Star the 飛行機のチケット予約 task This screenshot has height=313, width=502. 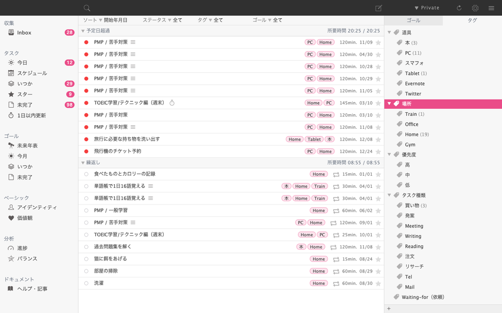click(x=378, y=151)
